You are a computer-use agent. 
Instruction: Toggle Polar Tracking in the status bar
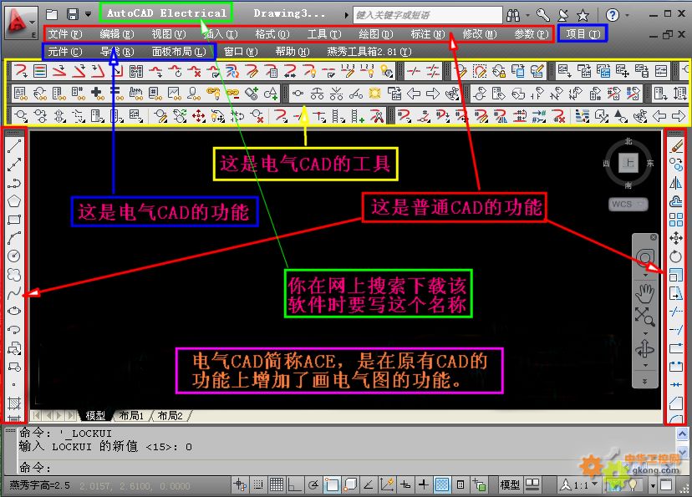313,485
